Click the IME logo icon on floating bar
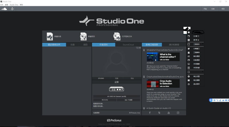The height and width of the screenshot is (127, 229). click(x=211, y=100)
